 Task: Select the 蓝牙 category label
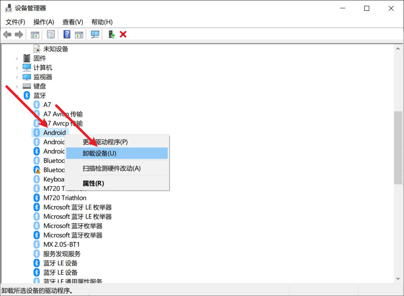40,95
